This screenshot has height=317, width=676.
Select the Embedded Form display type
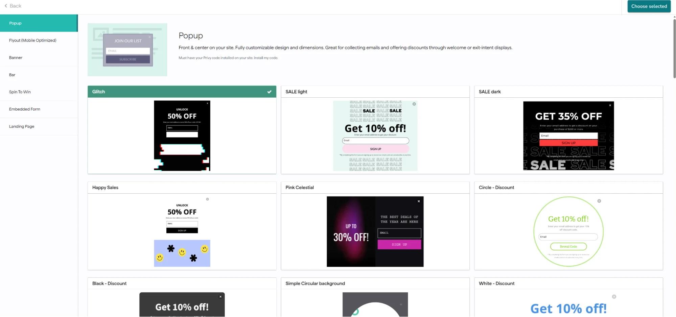tap(39, 109)
